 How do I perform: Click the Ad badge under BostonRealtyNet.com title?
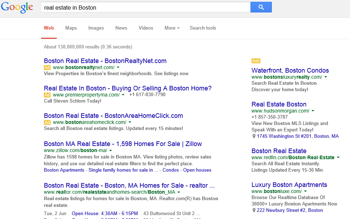point(47,68)
